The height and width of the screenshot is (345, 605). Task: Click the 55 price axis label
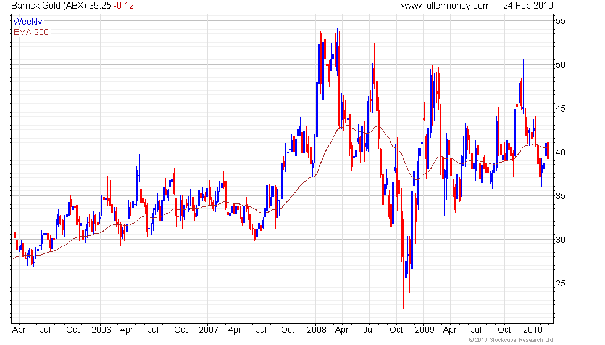point(561,21)
